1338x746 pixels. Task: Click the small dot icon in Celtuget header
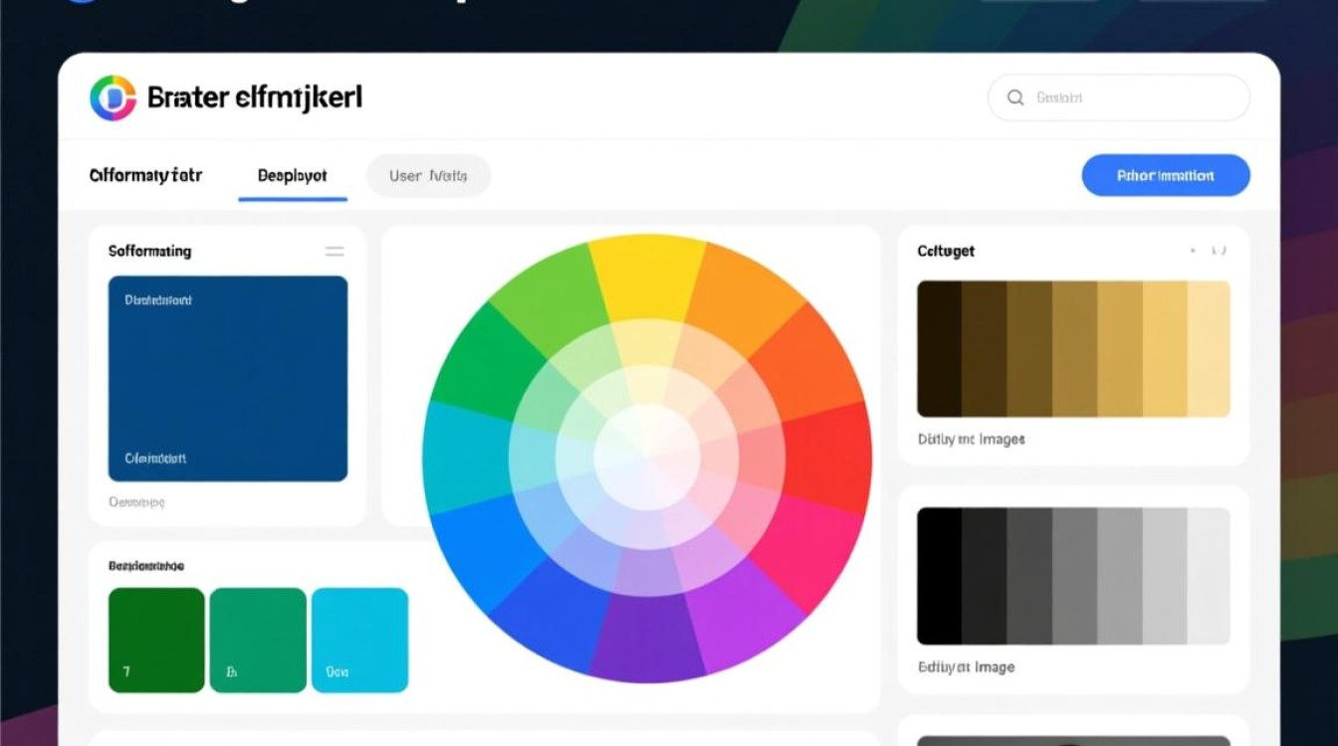pos(1193,252)
